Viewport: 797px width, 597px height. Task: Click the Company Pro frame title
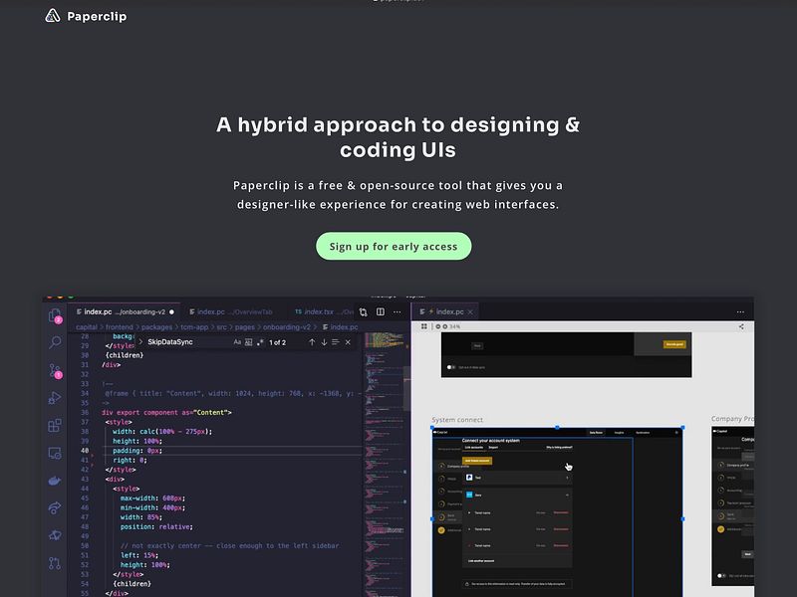pyautogui.click(x=732, y=419)
